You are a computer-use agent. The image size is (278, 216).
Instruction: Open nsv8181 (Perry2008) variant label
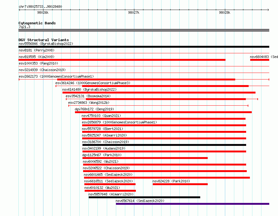[37, 50]
